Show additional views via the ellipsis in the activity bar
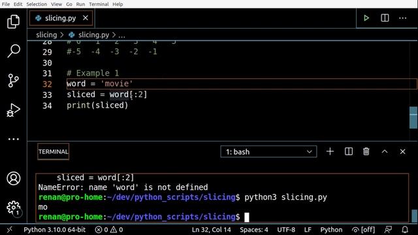This screenshot has height=235, width=418. [13, 139]
